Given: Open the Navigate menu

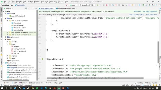Looking at the screenshot, I should click(19, 2).
